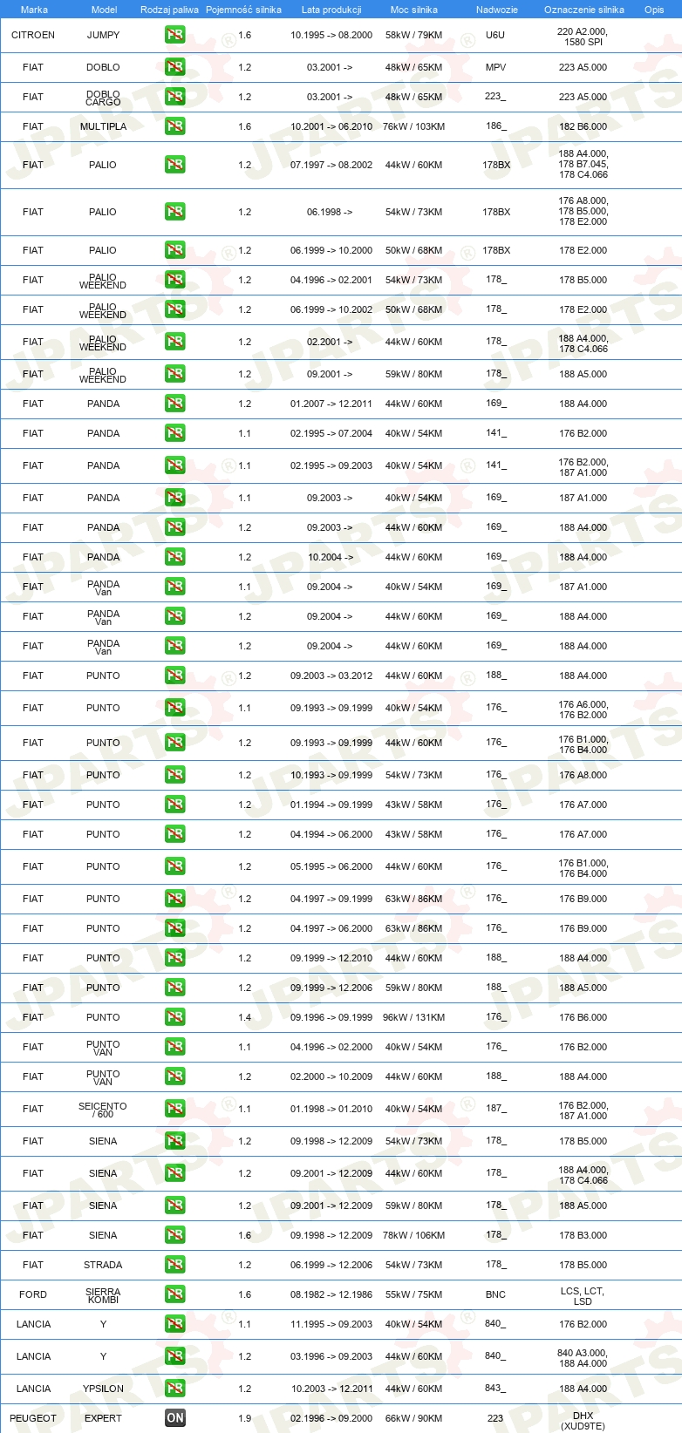This screenshot has width=682, height=1433.
Task: Select the SEICENTO / 600 model cell
Action: [103, 1110]
